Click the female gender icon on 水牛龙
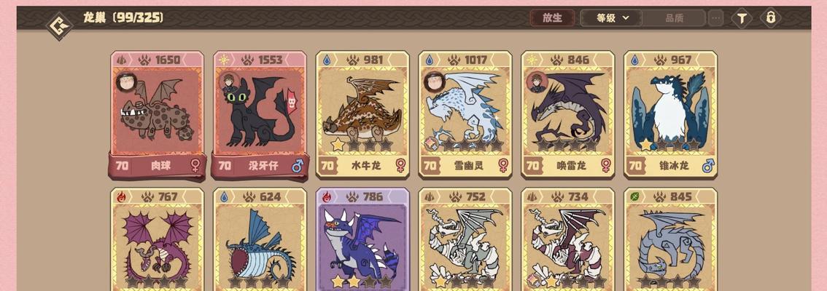Screen dimensions: 827x291 [400, 166]
